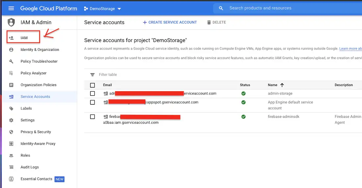Click the search magnifier icon
The height and width of the screenshot is (188, 362).
click(x=221, y=8)
